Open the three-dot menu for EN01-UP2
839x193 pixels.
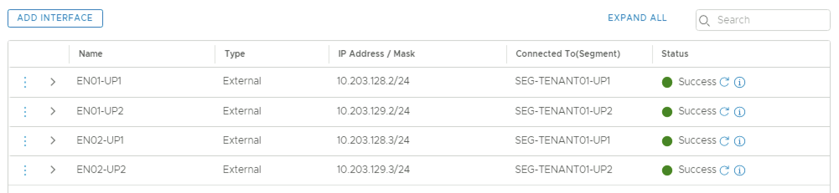coord(25,111)
